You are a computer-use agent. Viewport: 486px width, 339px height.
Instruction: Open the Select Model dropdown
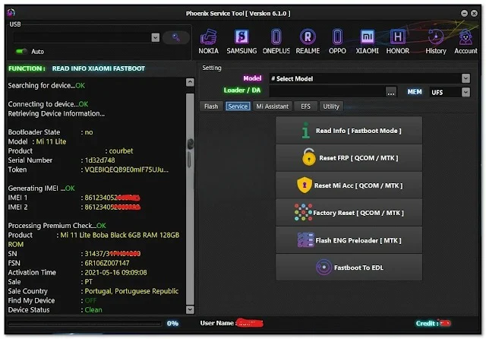(x=465, y=78)
